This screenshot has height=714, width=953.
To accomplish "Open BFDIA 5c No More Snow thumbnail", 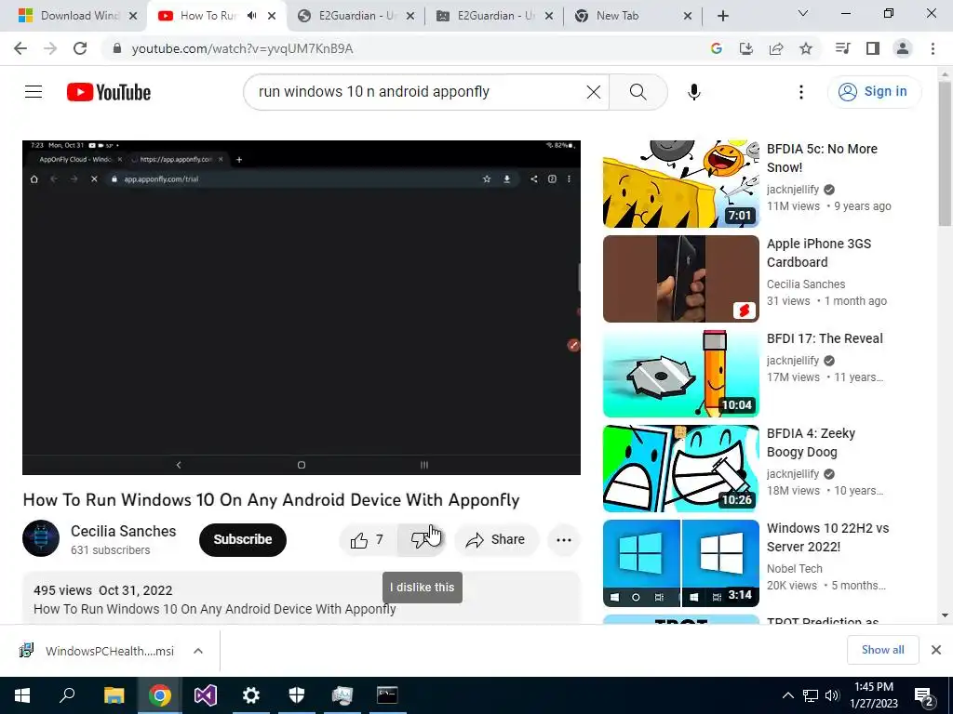I will pos(680,184).
